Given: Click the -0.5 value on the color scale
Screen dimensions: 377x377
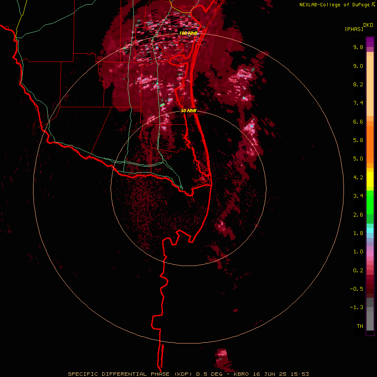Looking at the screenshot, I should point(356,289).
